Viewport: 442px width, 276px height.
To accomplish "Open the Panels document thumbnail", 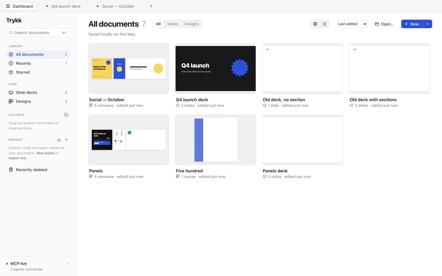I will (x=129, y=140).
